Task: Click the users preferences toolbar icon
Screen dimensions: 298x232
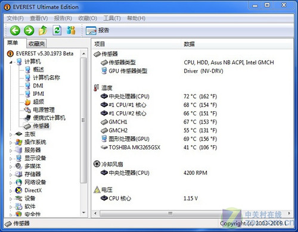Action: point(71,30)
